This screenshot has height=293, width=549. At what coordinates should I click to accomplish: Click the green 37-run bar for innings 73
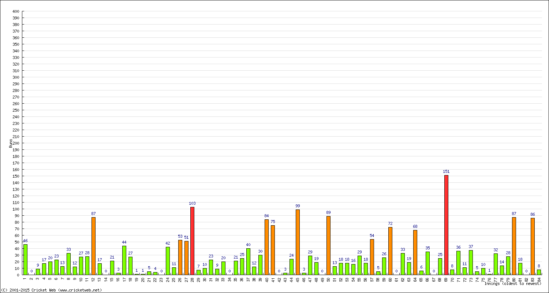pyautogui.click(x=471, y=262)
